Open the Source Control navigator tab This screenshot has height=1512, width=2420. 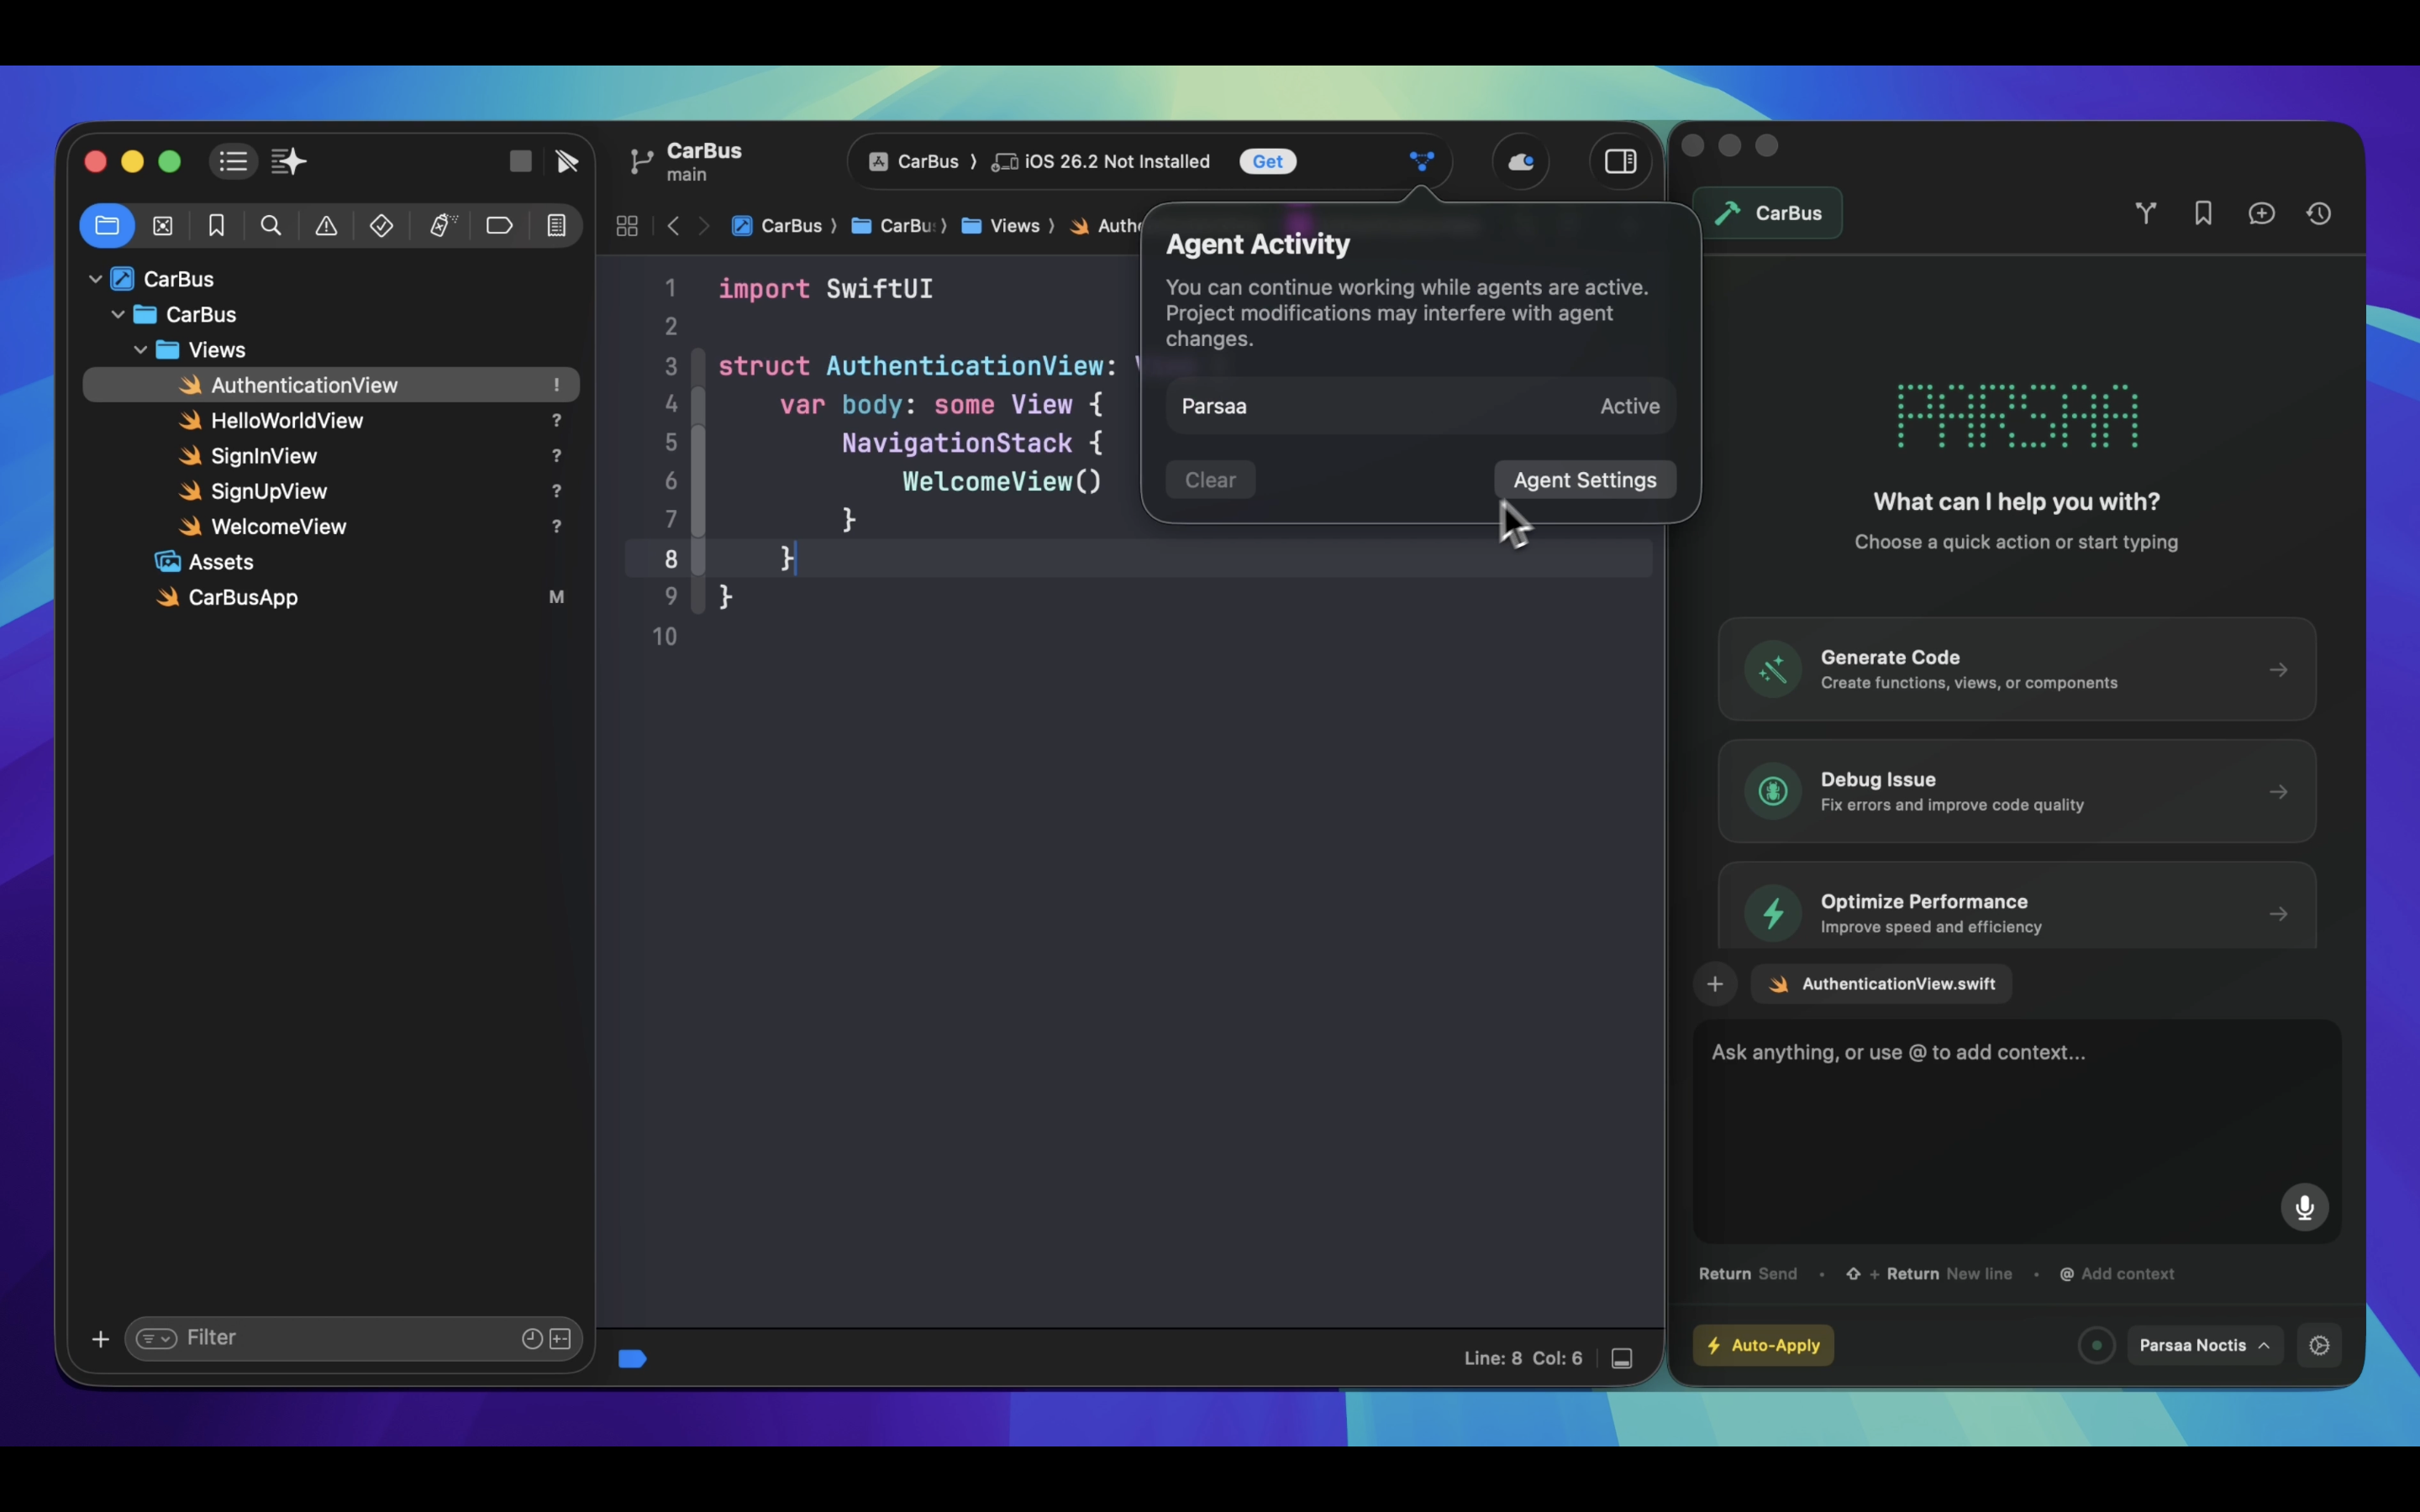pyautogui.click(x=162, y=226)
